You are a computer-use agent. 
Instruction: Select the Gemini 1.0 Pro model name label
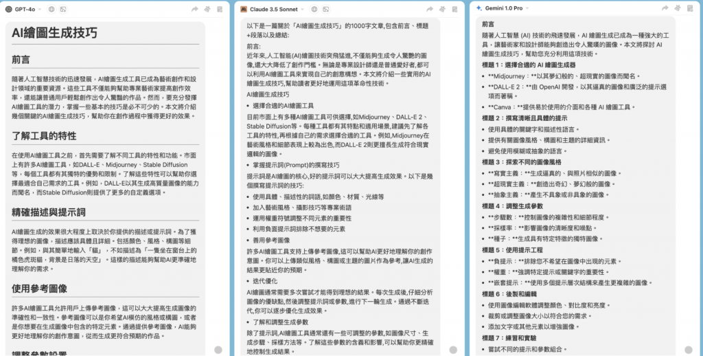point(504,8)
